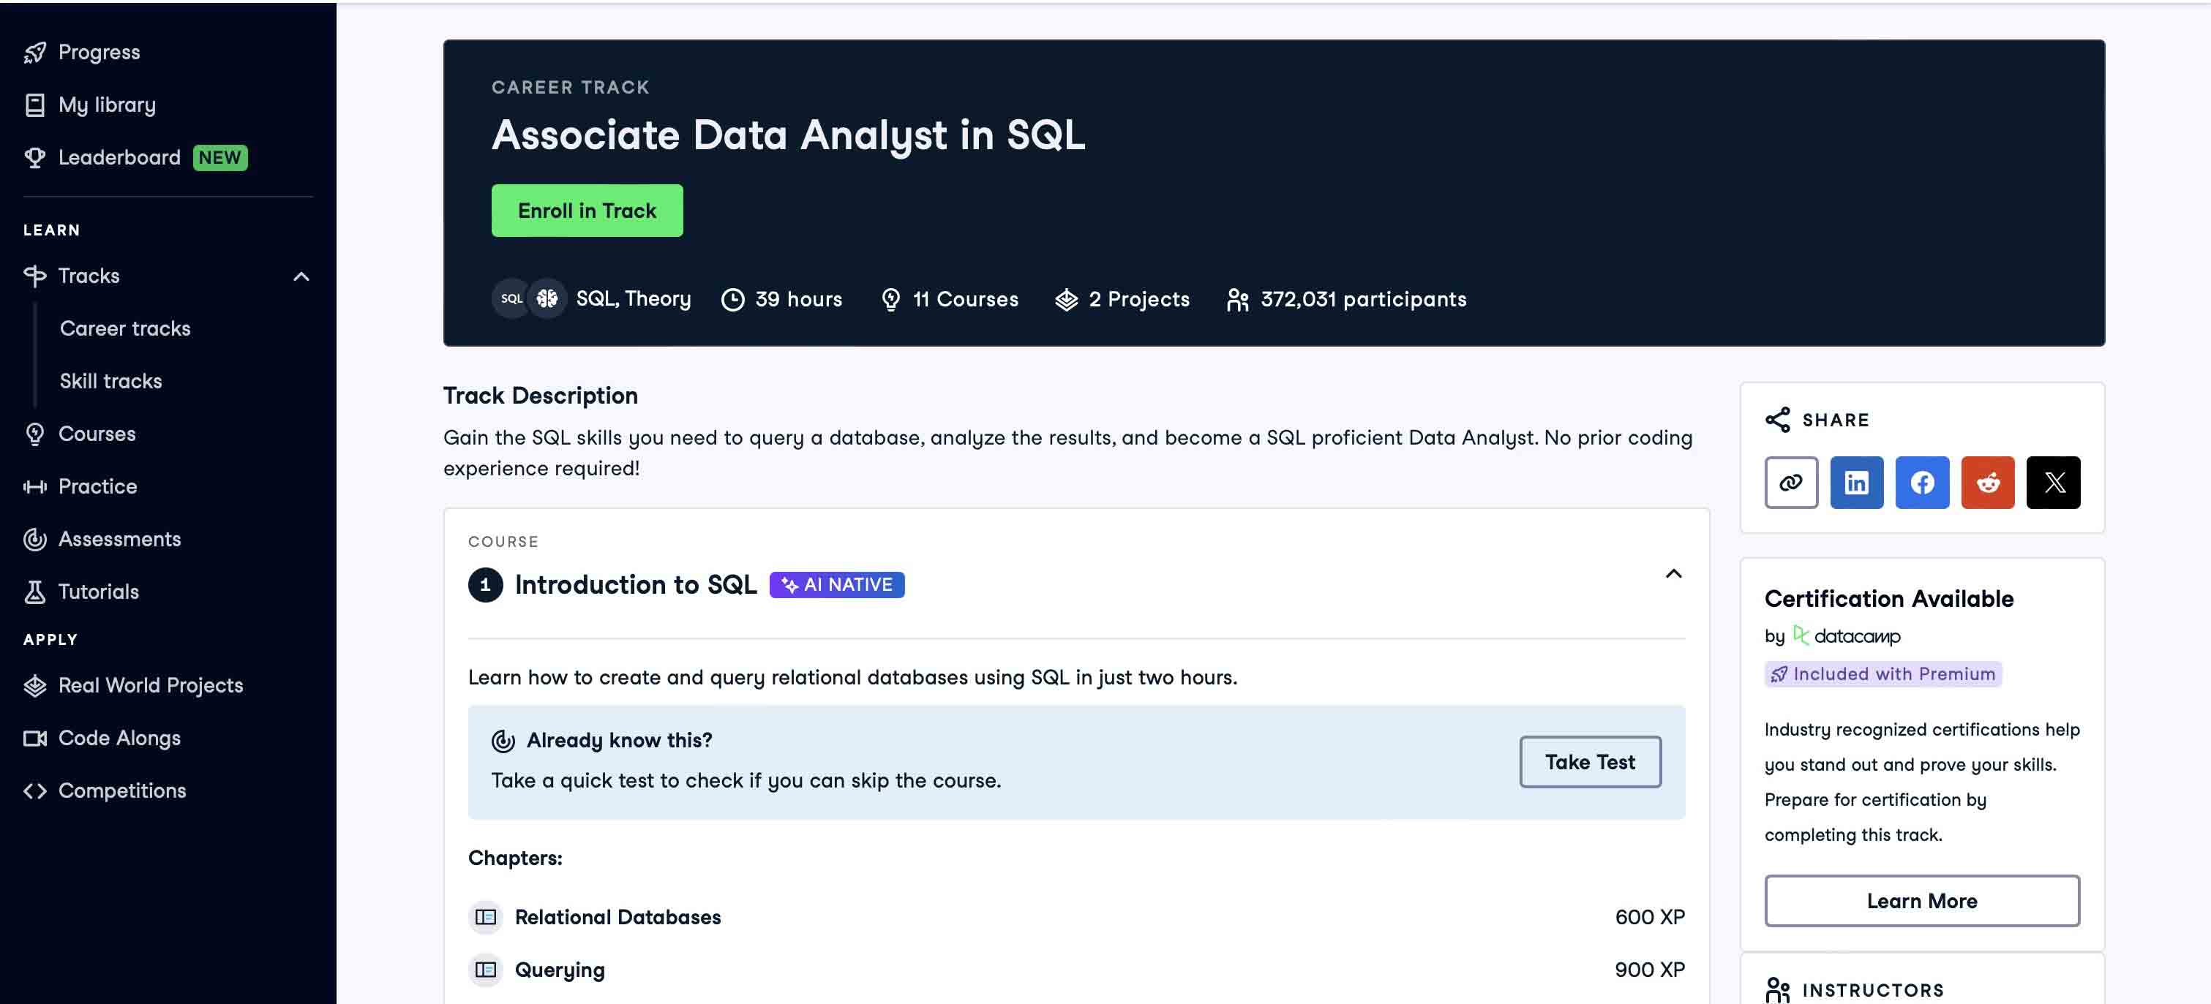The width and height of the screenshot is (2211, 1004).
Task: Click the SQL technology badge icon
Action: (511, 298)
